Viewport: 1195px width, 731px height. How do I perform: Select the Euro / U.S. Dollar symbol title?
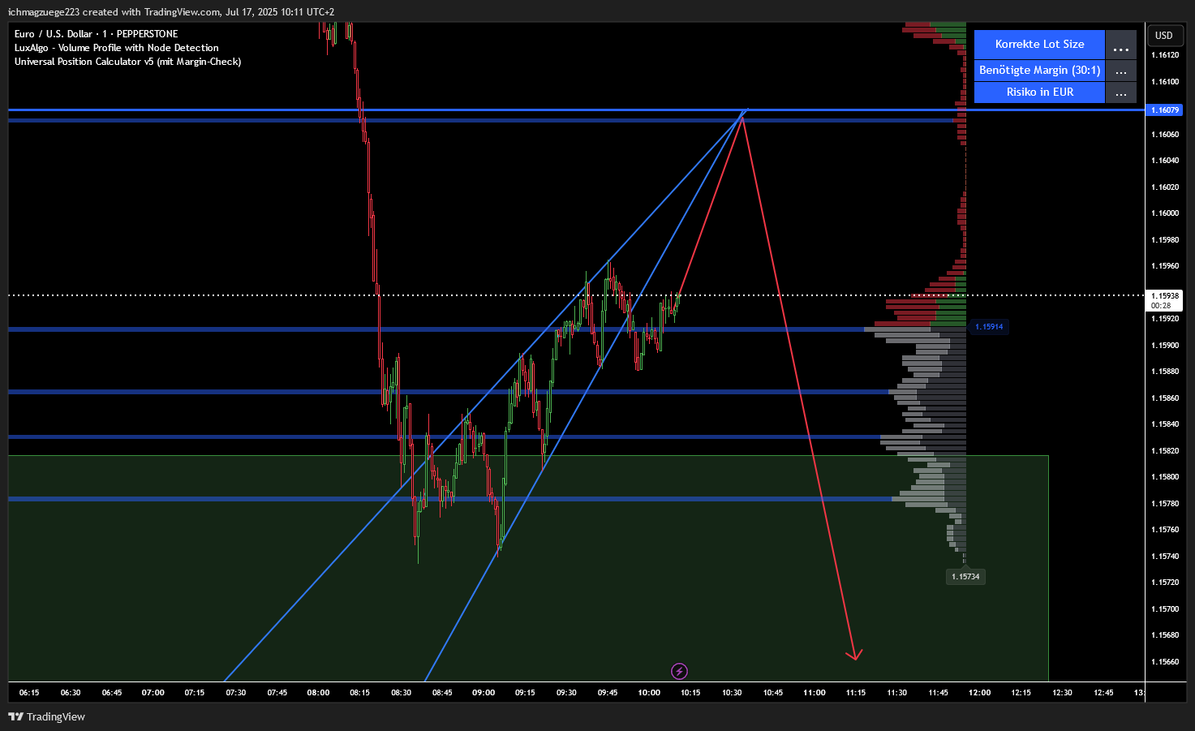(96, 34)
